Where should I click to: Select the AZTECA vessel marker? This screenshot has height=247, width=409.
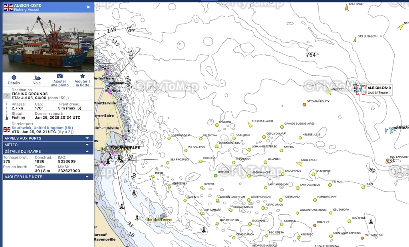[281, 151]
